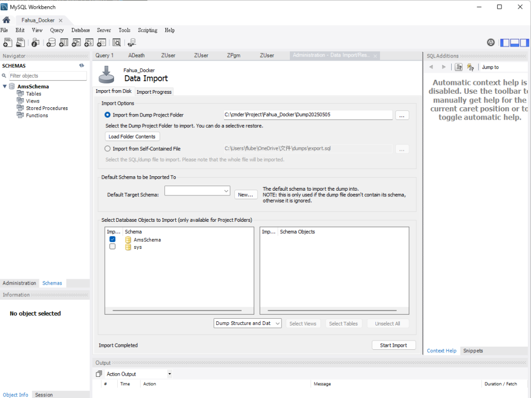Toggle the bottom output panel icon
This screenshot has width=531, height=398.
515,42
